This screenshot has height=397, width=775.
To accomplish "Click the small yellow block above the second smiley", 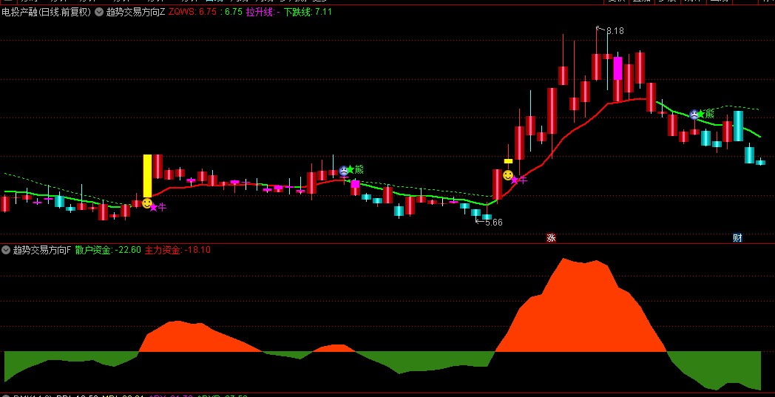I will tap(508, 161).
